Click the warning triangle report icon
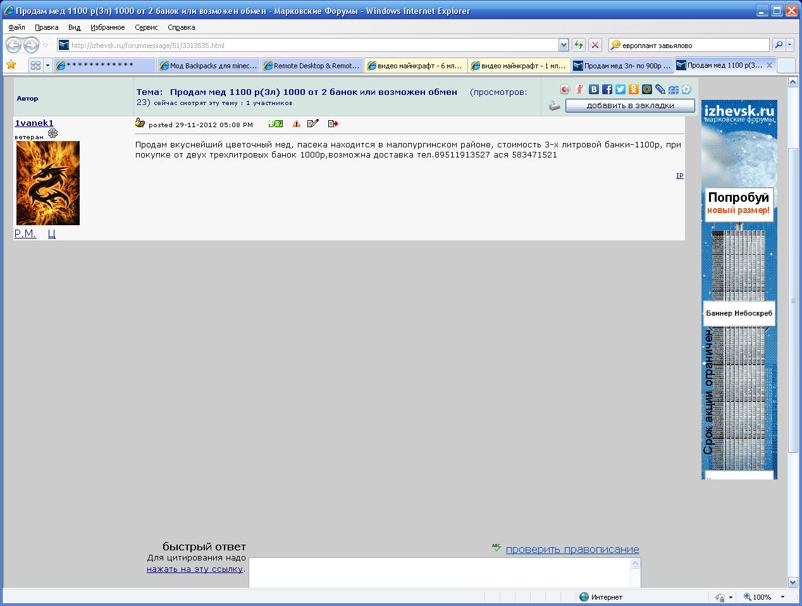The width and height of the screenshot is (802, 606). pos(296,124)
